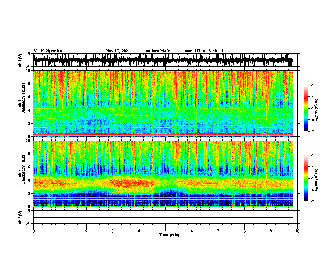Click time axis tick label "2"
This screenshot has width=335, height=259.
pyautogui.click(x=86, y=231)
